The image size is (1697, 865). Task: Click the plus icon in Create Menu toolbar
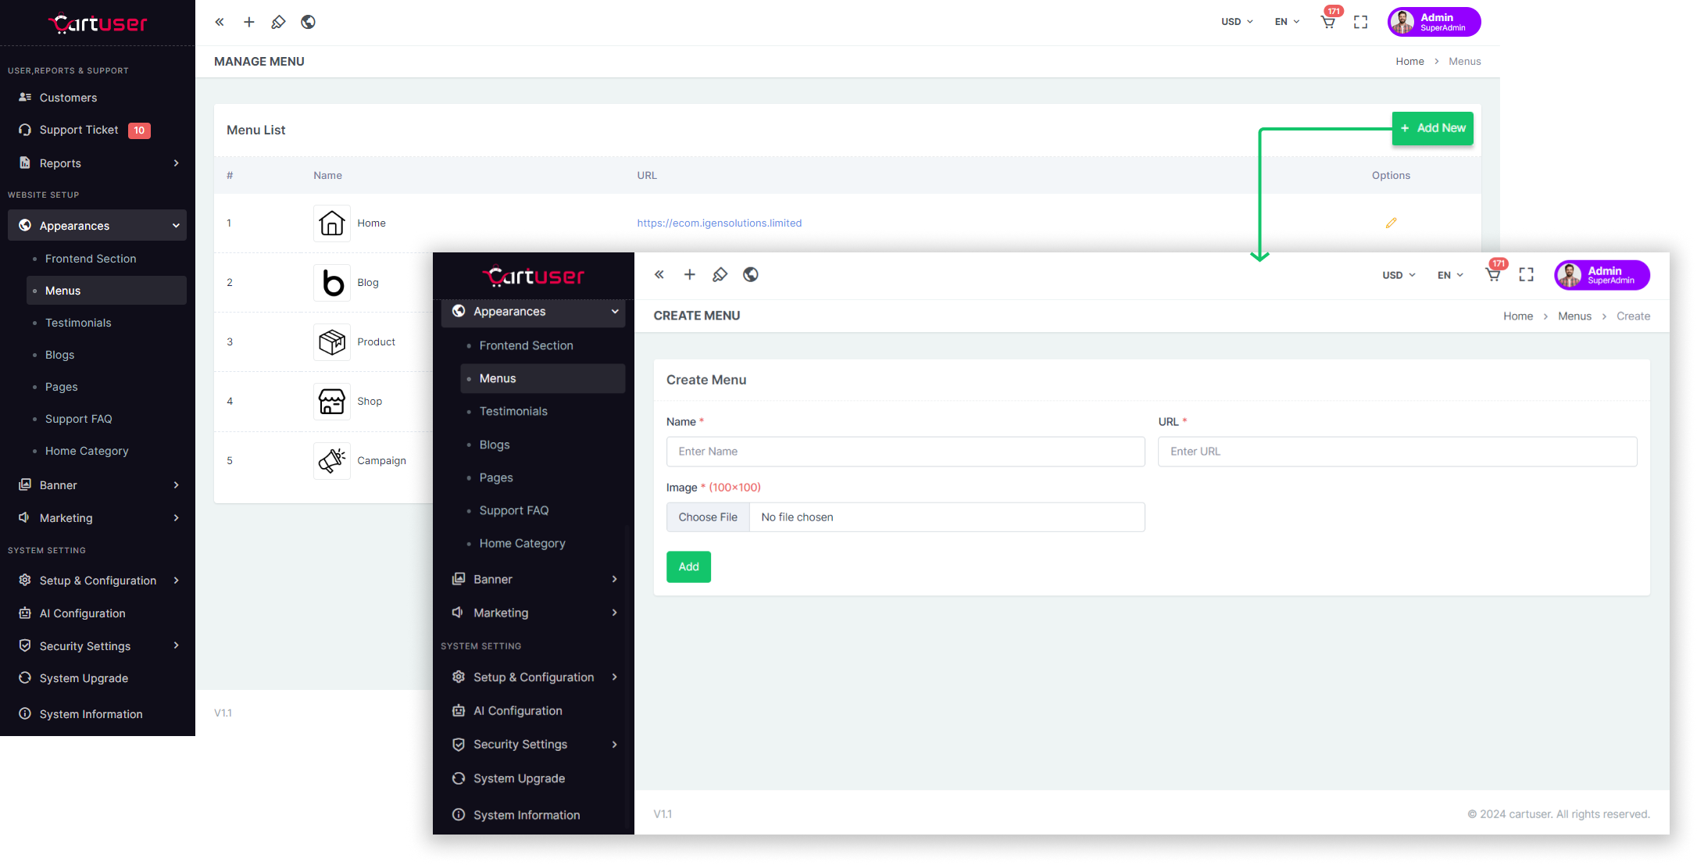[x=689, y=274]
